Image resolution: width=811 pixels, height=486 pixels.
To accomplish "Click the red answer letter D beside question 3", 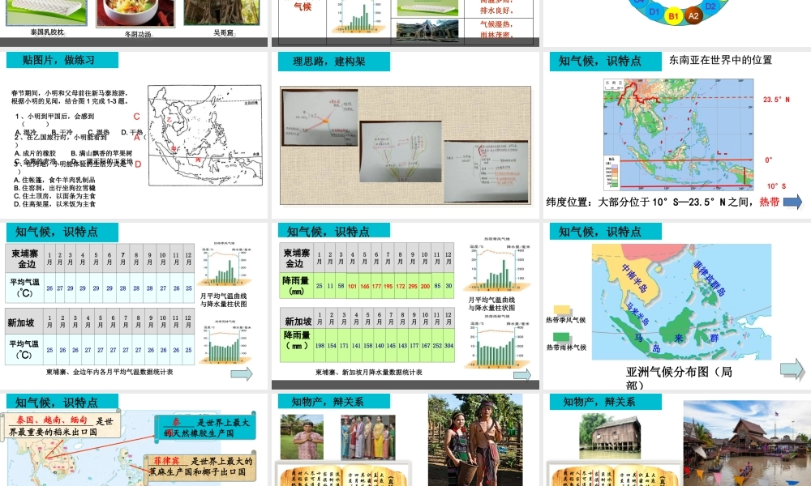I will (138, 164).
